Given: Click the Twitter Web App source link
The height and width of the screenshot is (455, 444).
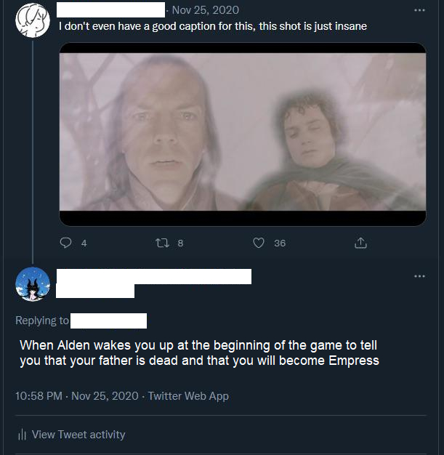Looking at the screenshot, I should point(188,396).
